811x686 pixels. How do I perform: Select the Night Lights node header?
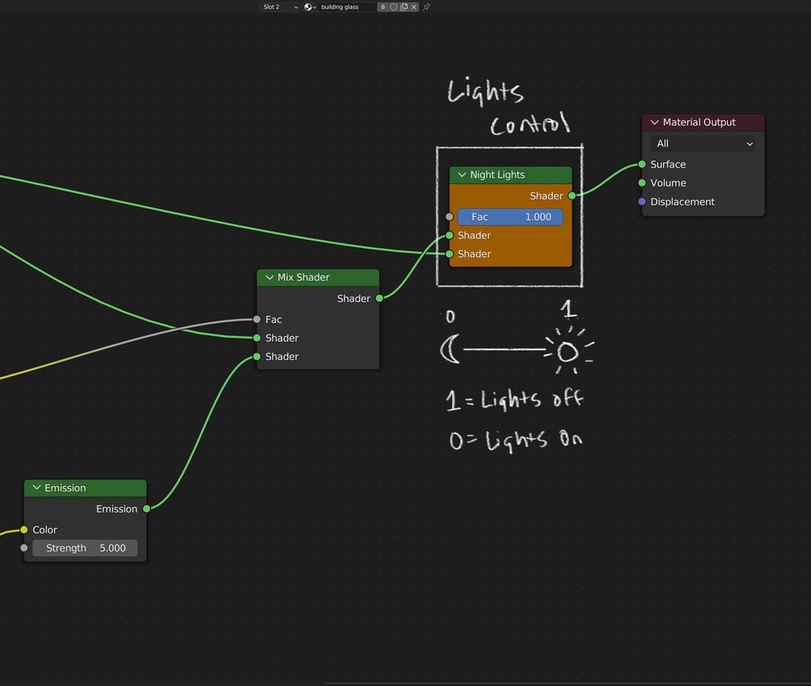(x=511, y=175)
